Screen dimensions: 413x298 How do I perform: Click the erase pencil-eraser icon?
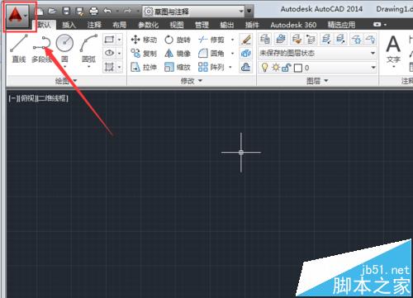[x=246, y=40]
